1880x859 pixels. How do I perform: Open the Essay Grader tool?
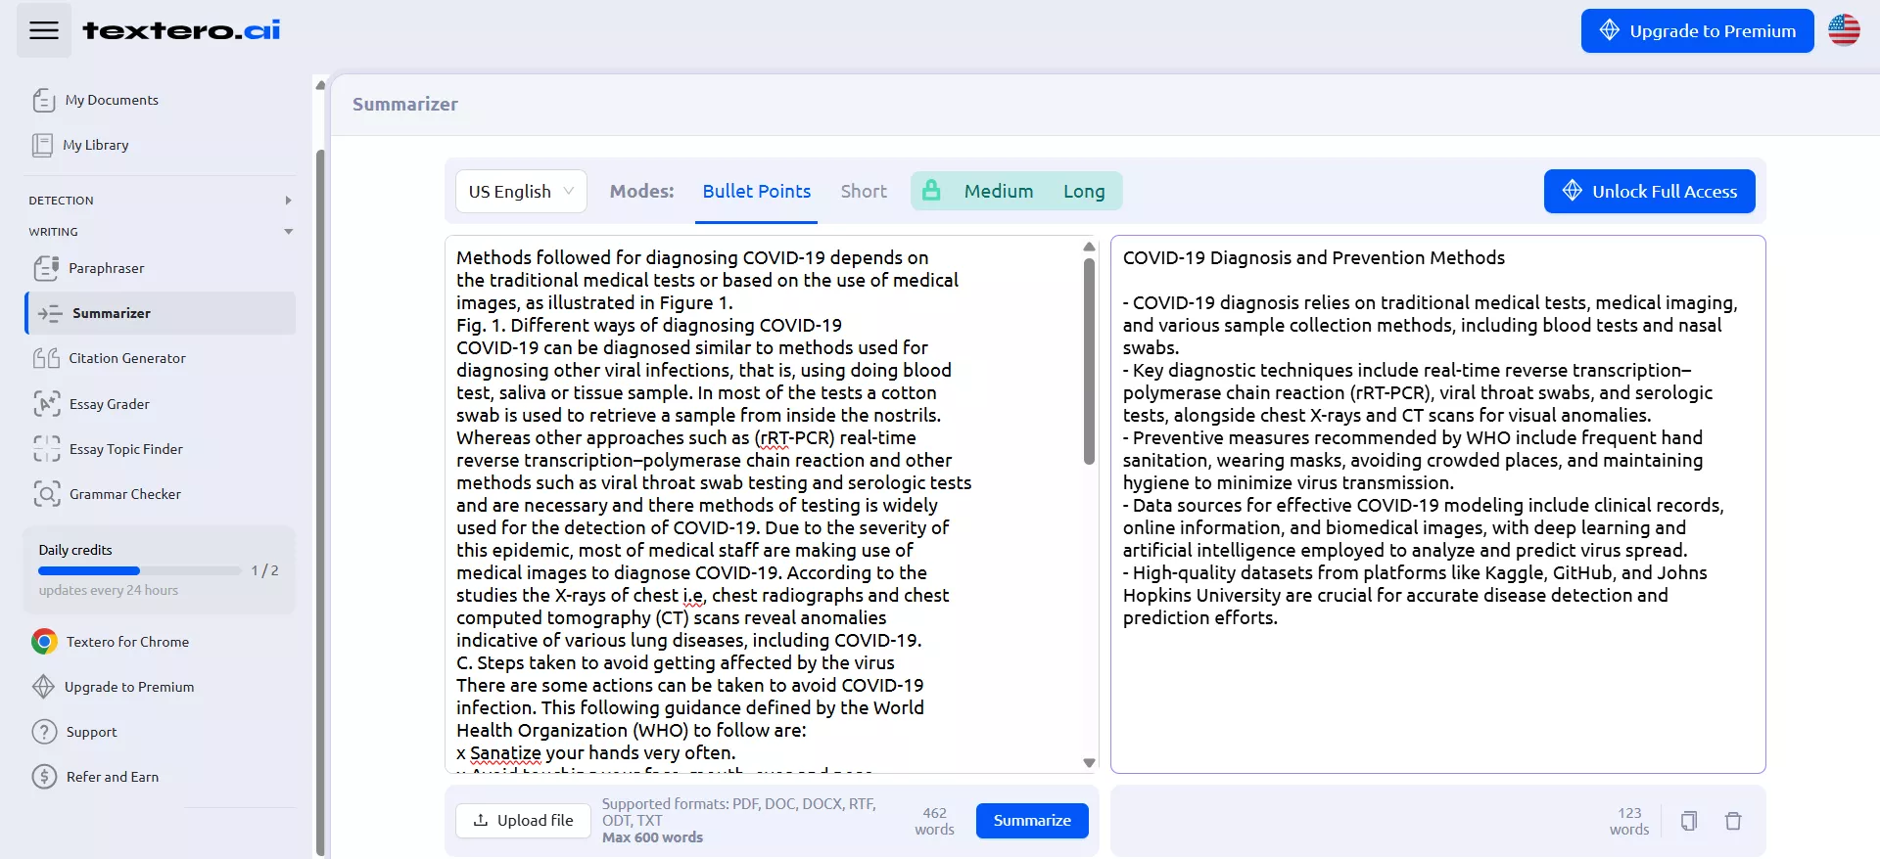[109, 404]
